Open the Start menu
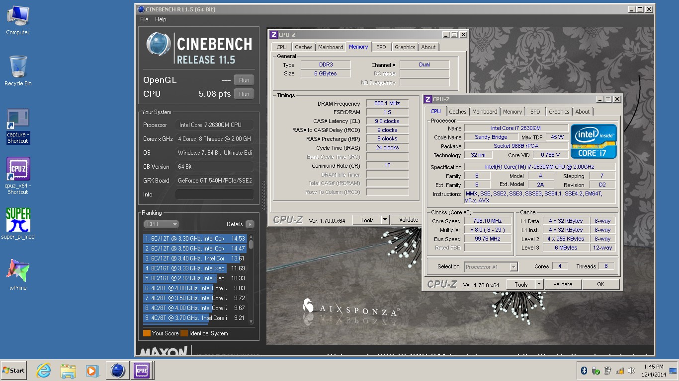Image resolution: width=679 pixels, height=381 pixels. pyautogui.click(x=13, y=371)
